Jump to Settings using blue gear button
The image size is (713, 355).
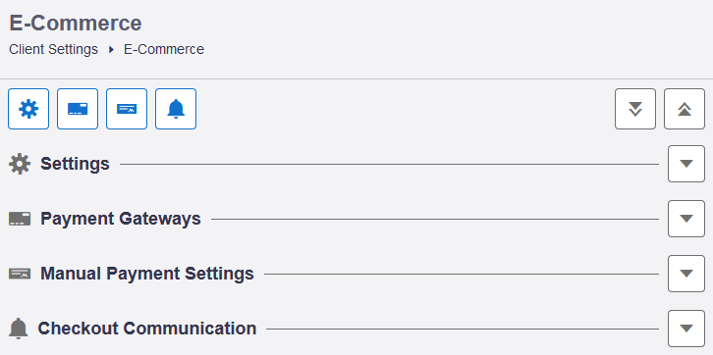[28, 109]
